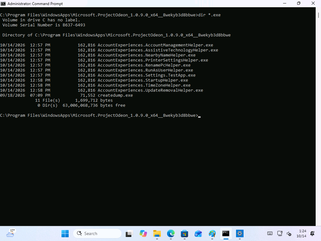Click the taskbar Search box
This screenshot has width=321, height=241.
(x=97, y=233)
